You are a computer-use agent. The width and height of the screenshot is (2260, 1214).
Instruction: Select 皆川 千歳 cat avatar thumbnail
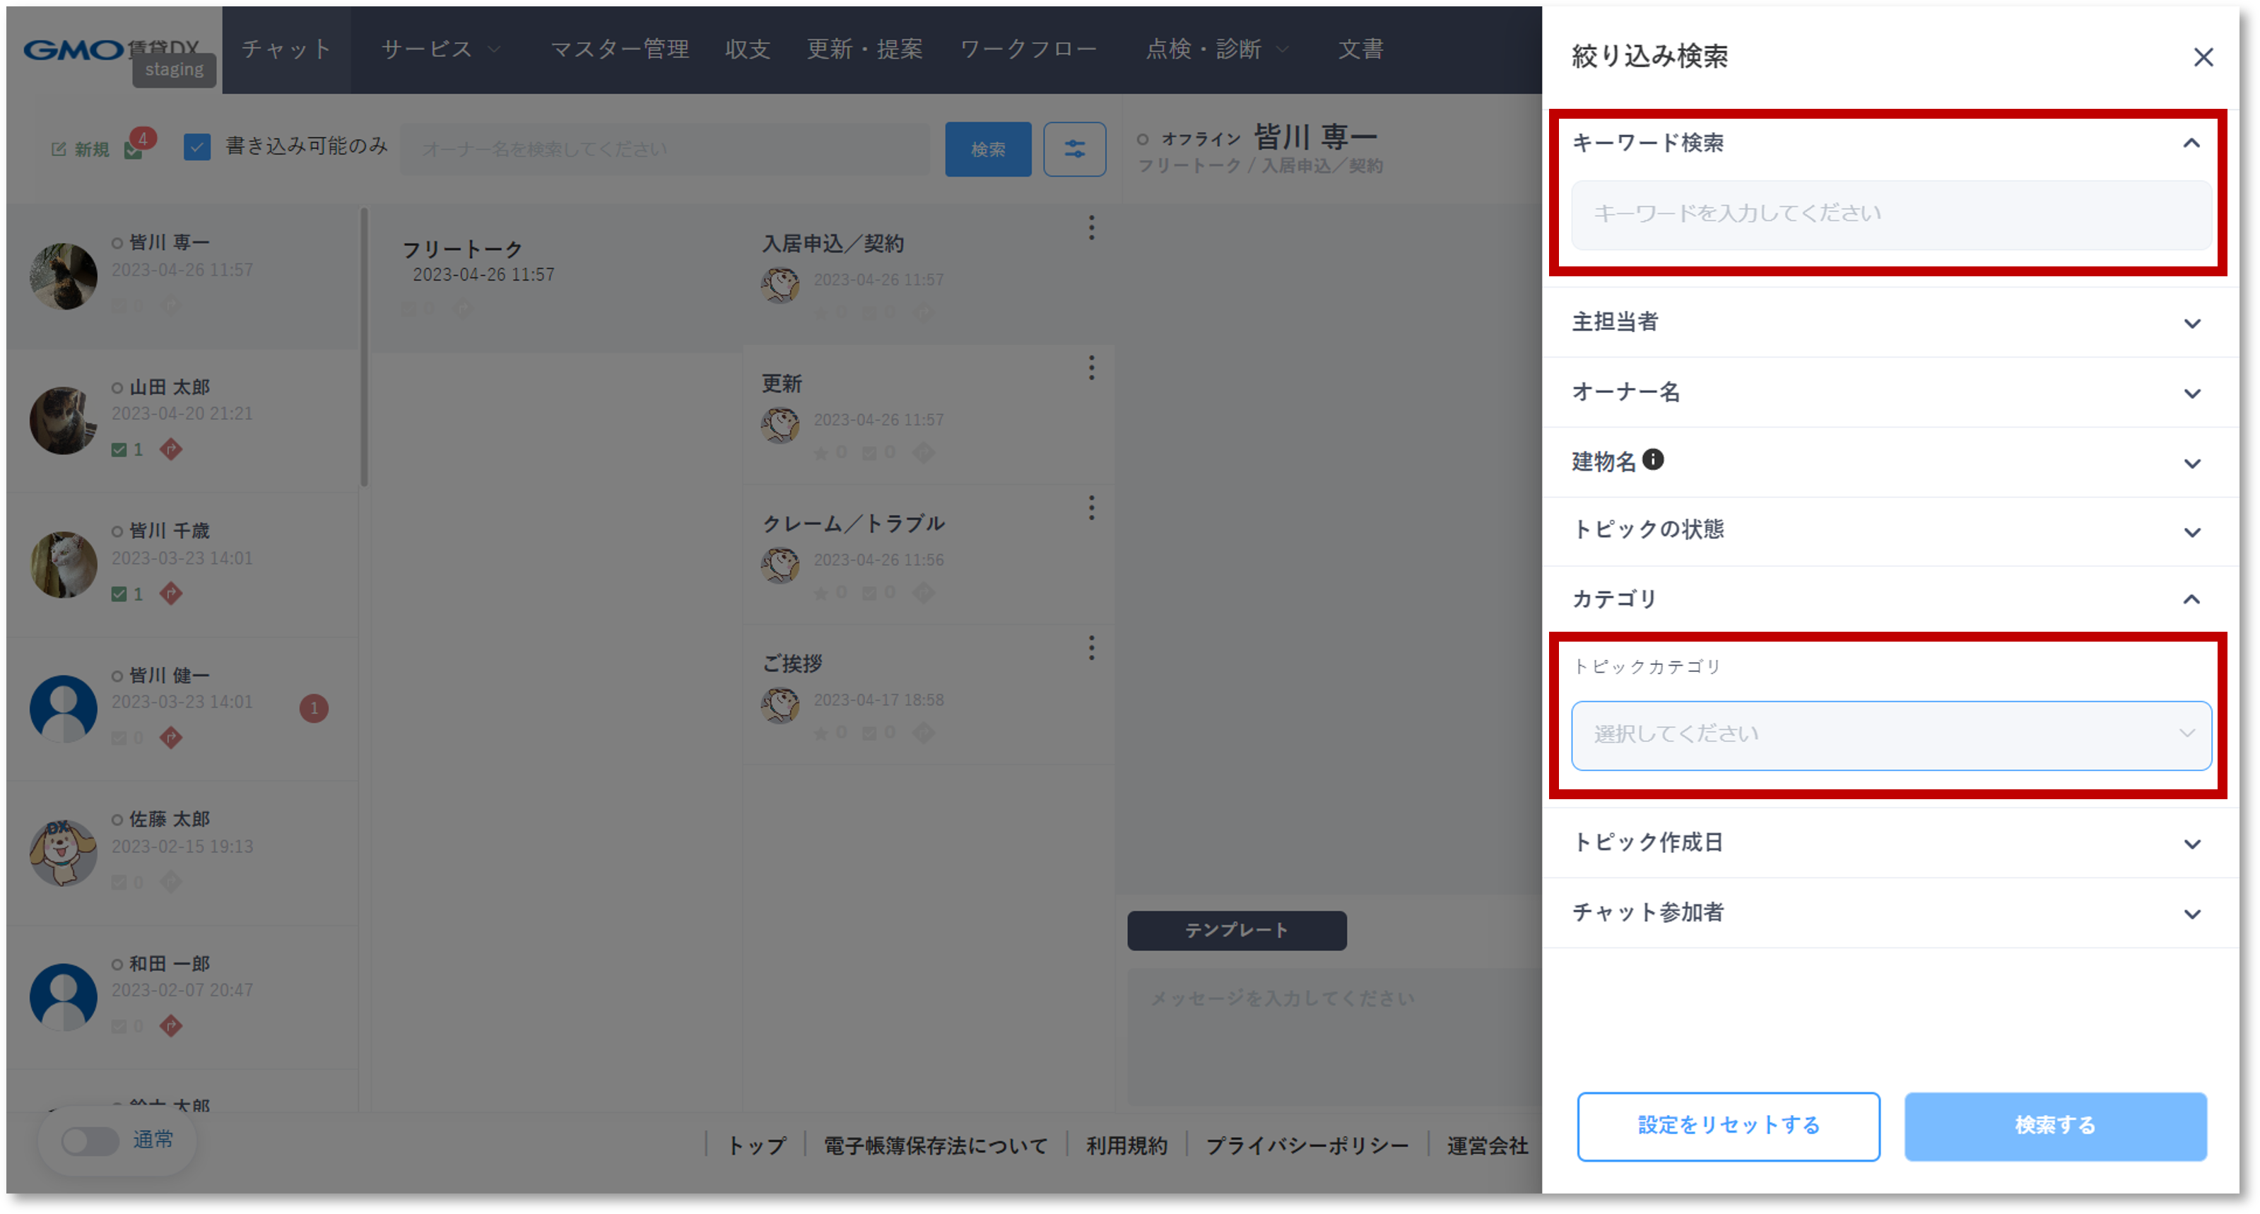[63, 565]
